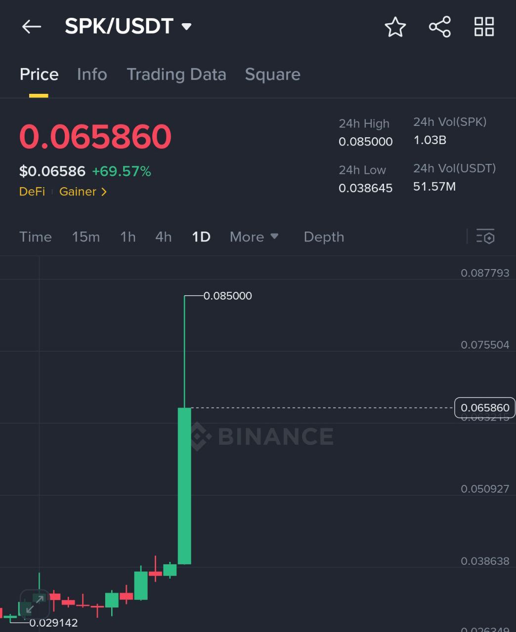Add SPK/USDT to favorites with star icon
The height and width of the screenshot is (632, 516).
(x=395, y=27)
